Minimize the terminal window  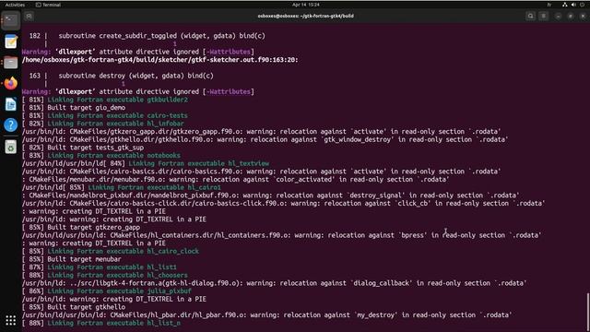558,16
